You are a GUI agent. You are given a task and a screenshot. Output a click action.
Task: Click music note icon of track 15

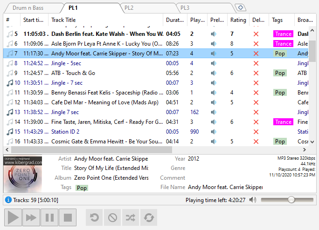[10, 132]
